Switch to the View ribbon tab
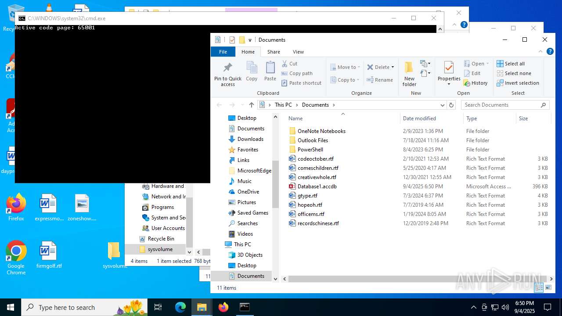This screenshot has width=562, height=316. [x=298, y=52]
